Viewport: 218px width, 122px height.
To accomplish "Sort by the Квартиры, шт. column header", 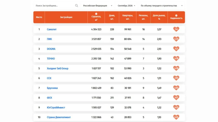I will pos(127,17).
